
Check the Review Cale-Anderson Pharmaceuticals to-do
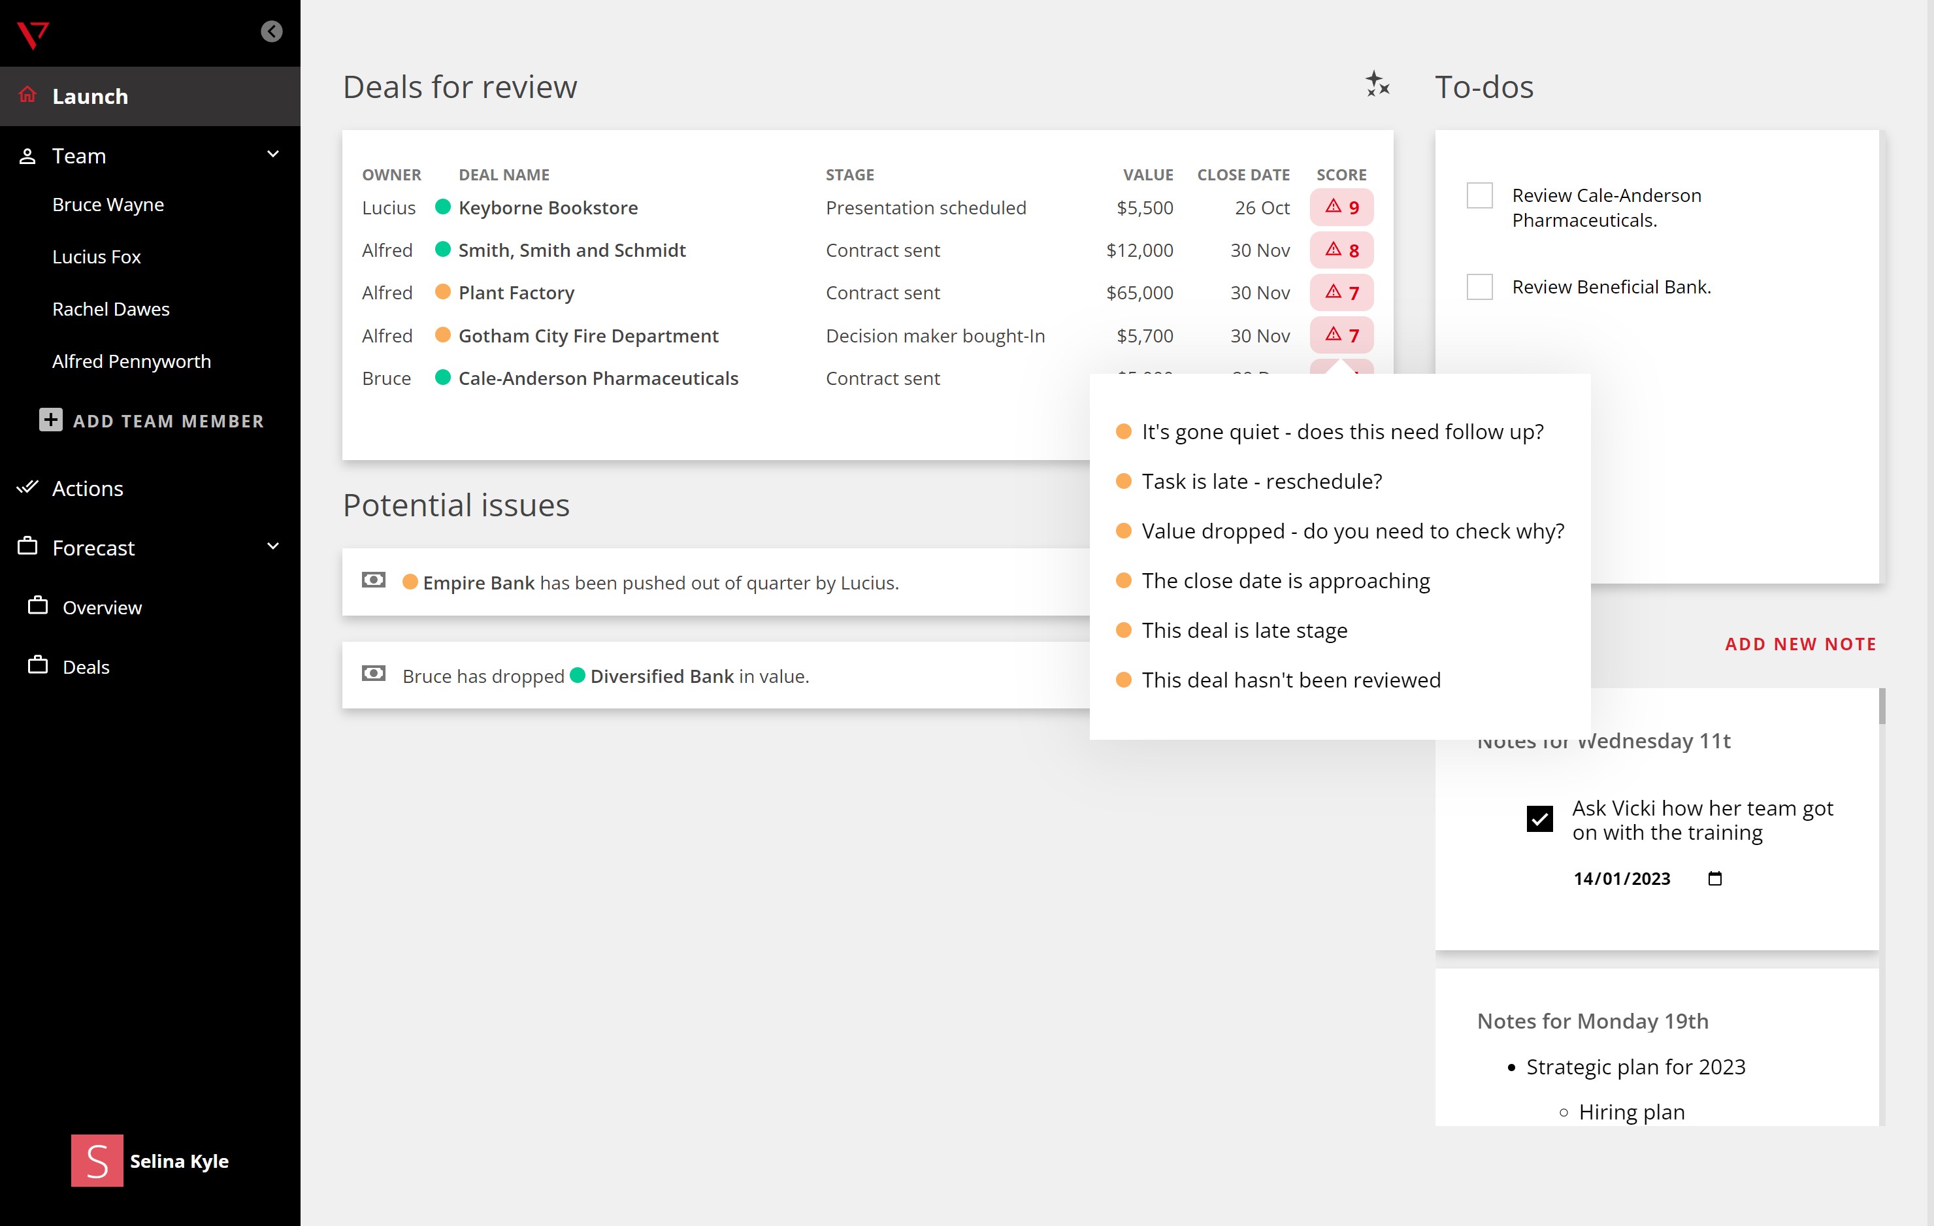1479,195
